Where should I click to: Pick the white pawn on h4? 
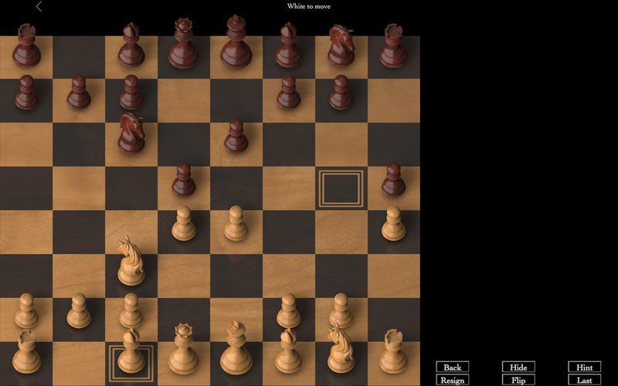[393, 223]
